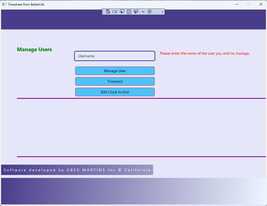The height and width of the screenshot is (206, 267).
Task: Toggle Display Layout Adorners square icon
Action: pos(129,12)
